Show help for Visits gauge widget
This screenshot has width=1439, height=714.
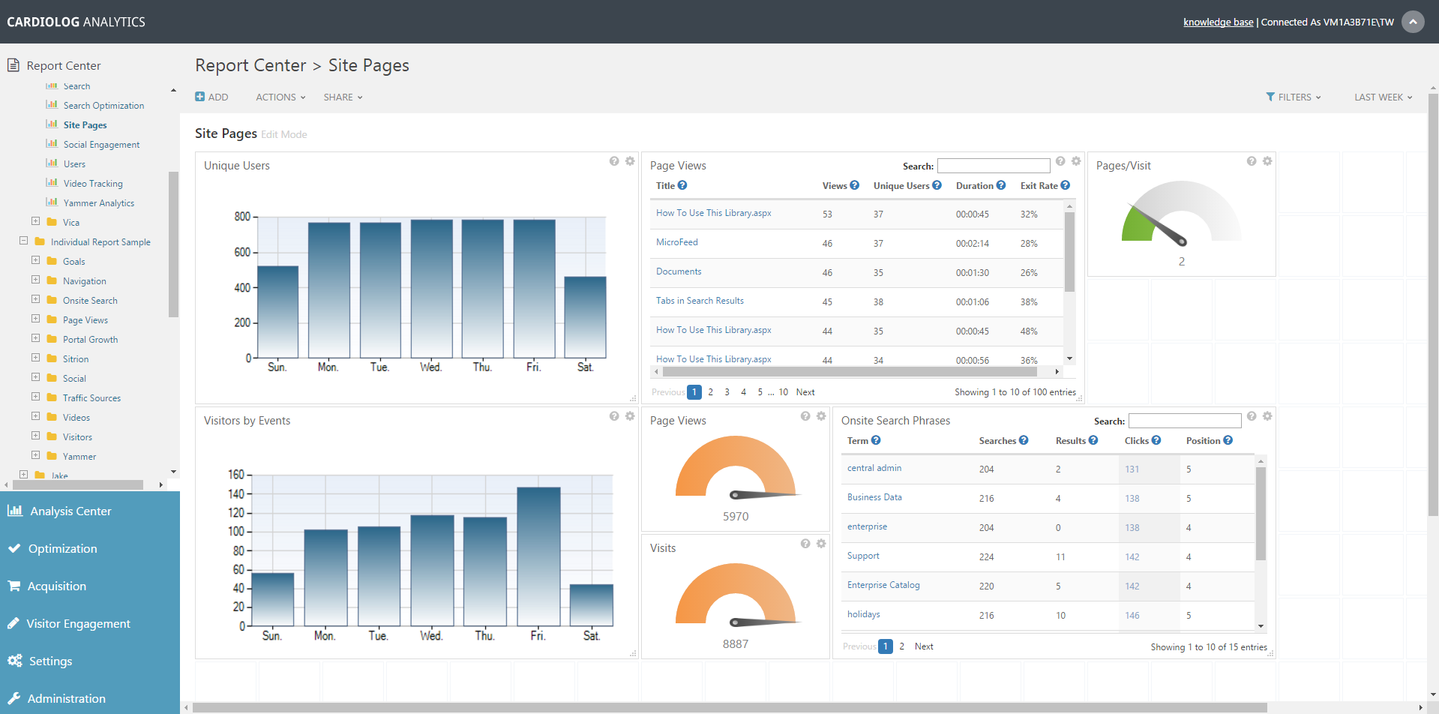805,544
